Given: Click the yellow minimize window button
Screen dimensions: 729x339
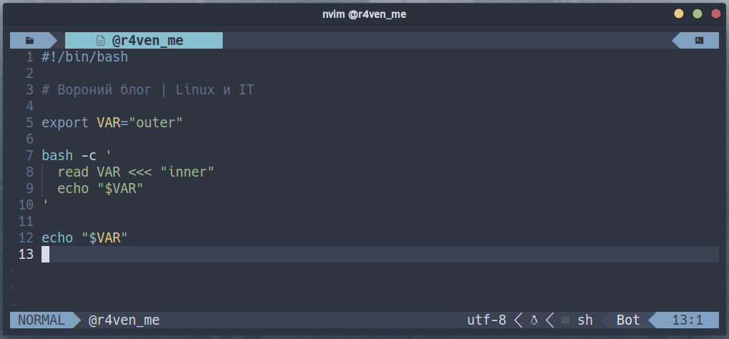Looking at the screenshot, I should (679, 14).
